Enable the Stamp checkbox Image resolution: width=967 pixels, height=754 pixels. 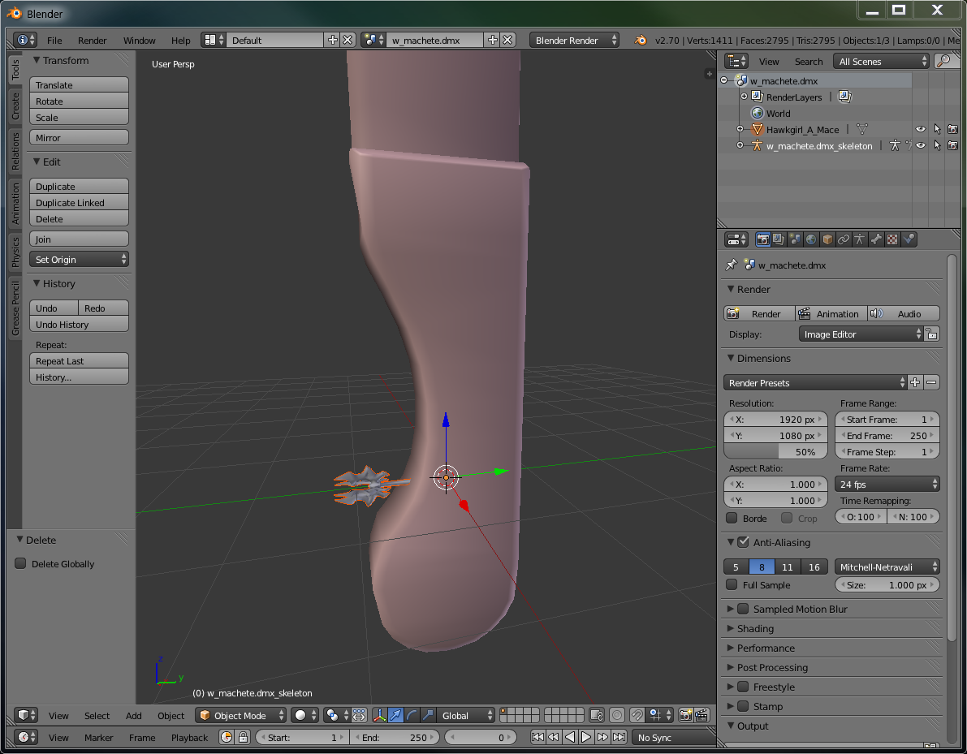(743, 706)
